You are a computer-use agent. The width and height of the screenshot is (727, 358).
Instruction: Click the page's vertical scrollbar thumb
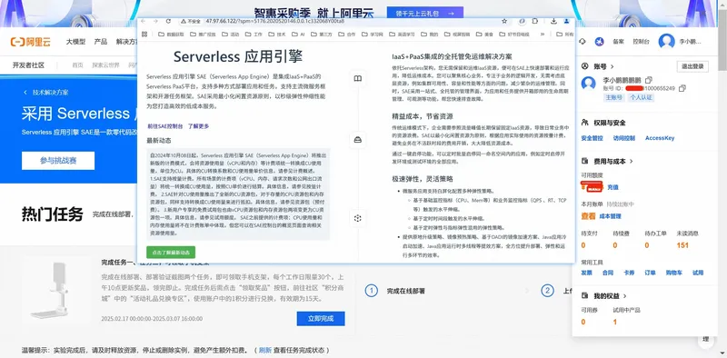pyautogui.click(x=722, y=39)
